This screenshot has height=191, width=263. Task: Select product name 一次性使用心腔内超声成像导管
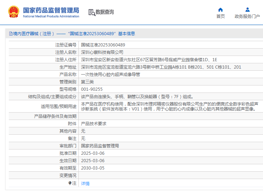[110, 74]
